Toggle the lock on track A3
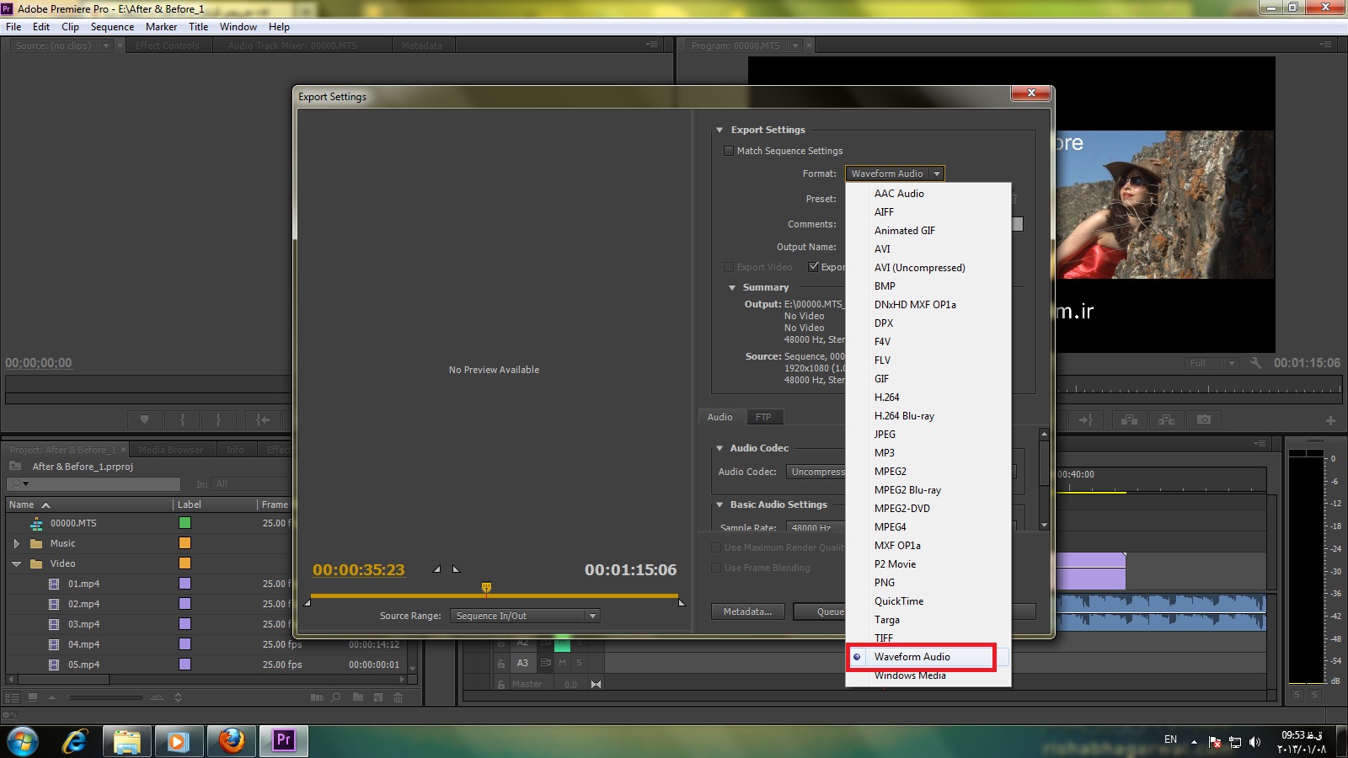 [x=500, y=664]
